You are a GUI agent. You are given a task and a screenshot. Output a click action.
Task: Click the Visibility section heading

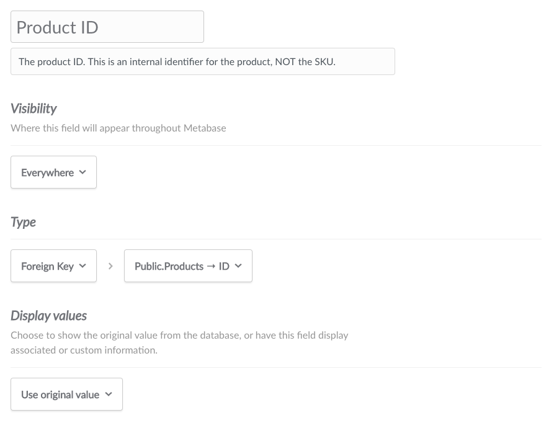tap(34, 109)
